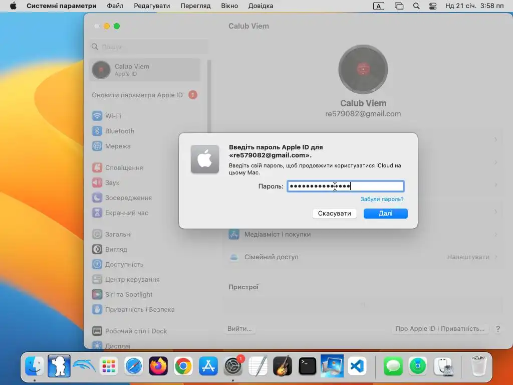Select the Мережа icon in the sidebar

coord(97,146)
